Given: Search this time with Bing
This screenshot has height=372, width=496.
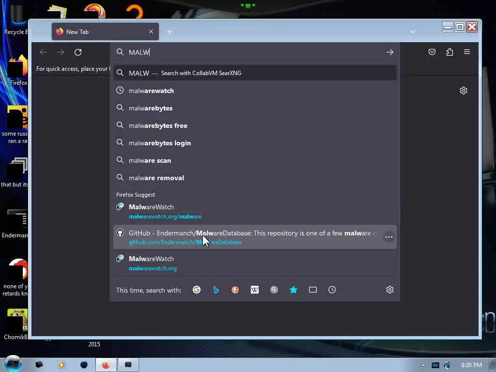Looking at the screenshot, I should click(216, 290).
